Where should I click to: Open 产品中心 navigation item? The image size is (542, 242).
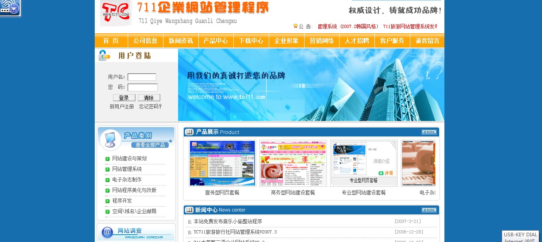pyautogui.click(x=216, y=41)
